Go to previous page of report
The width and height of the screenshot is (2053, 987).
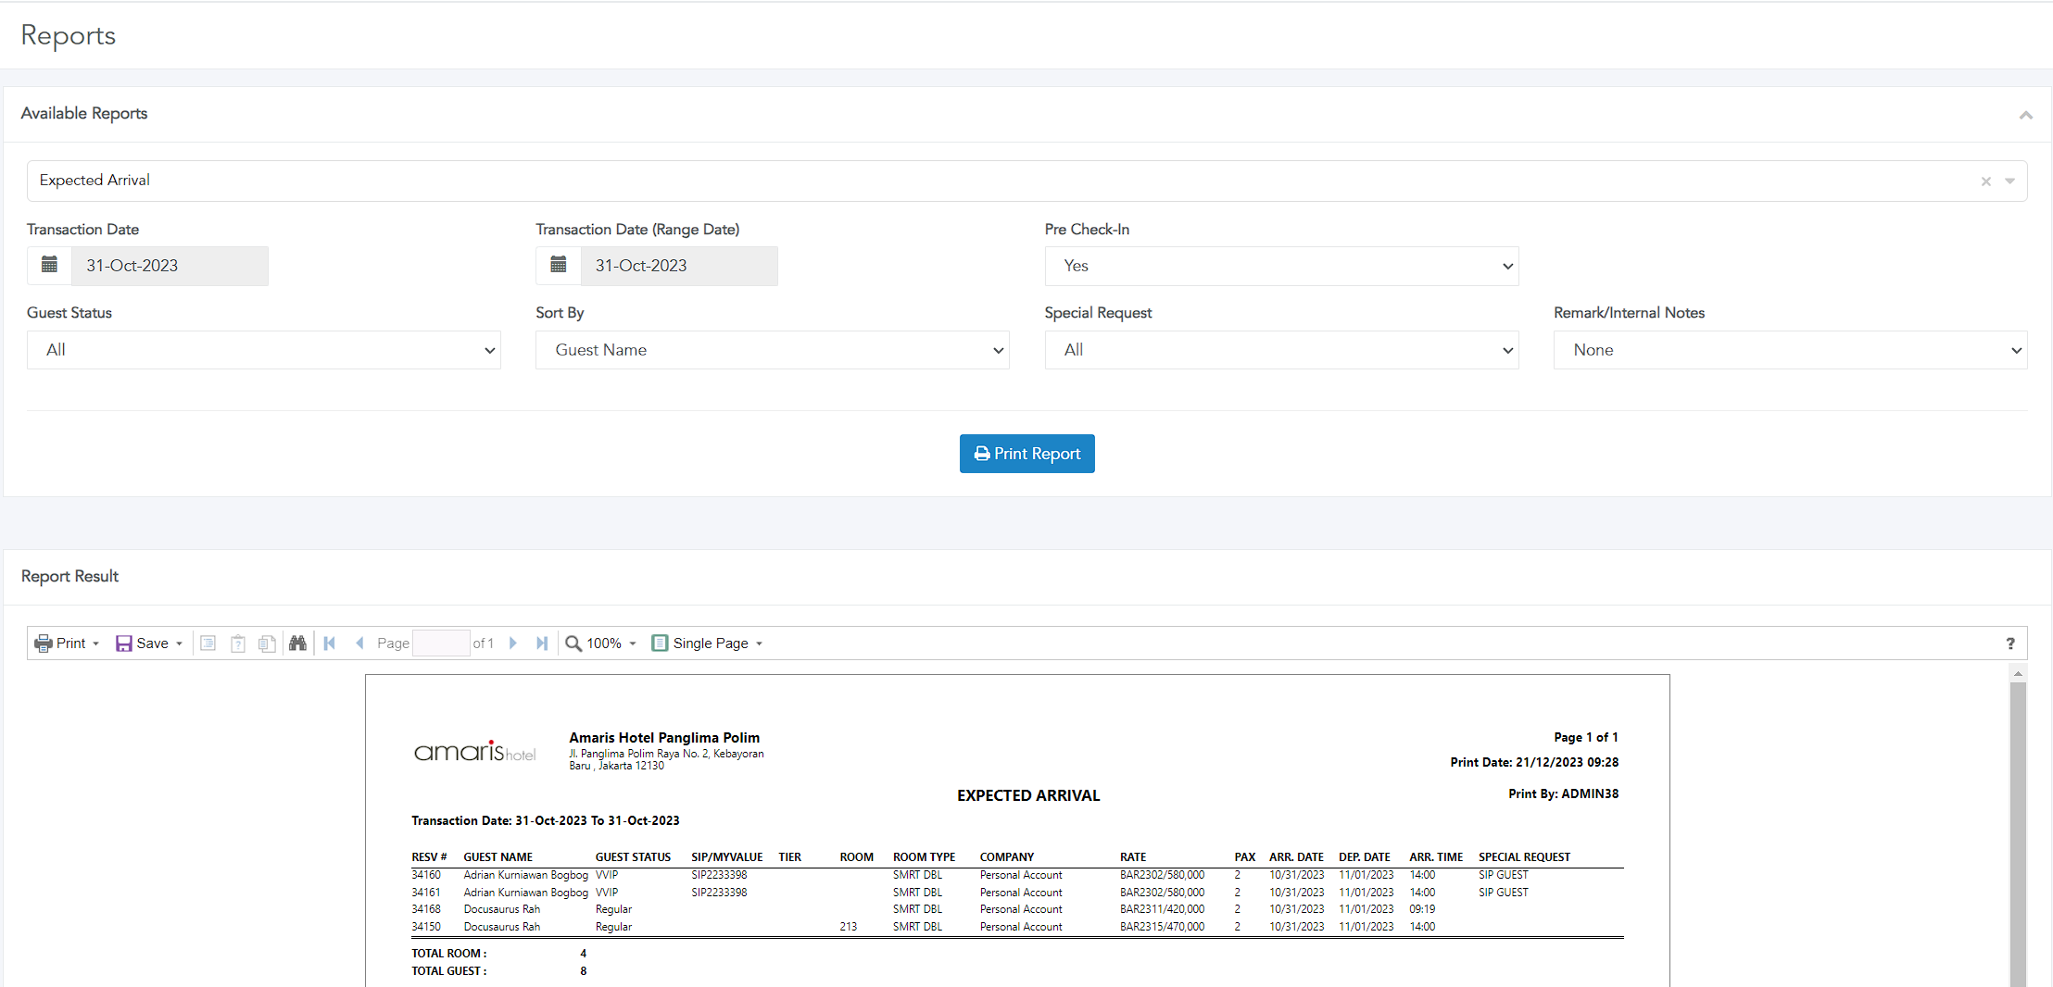point(359,643)
